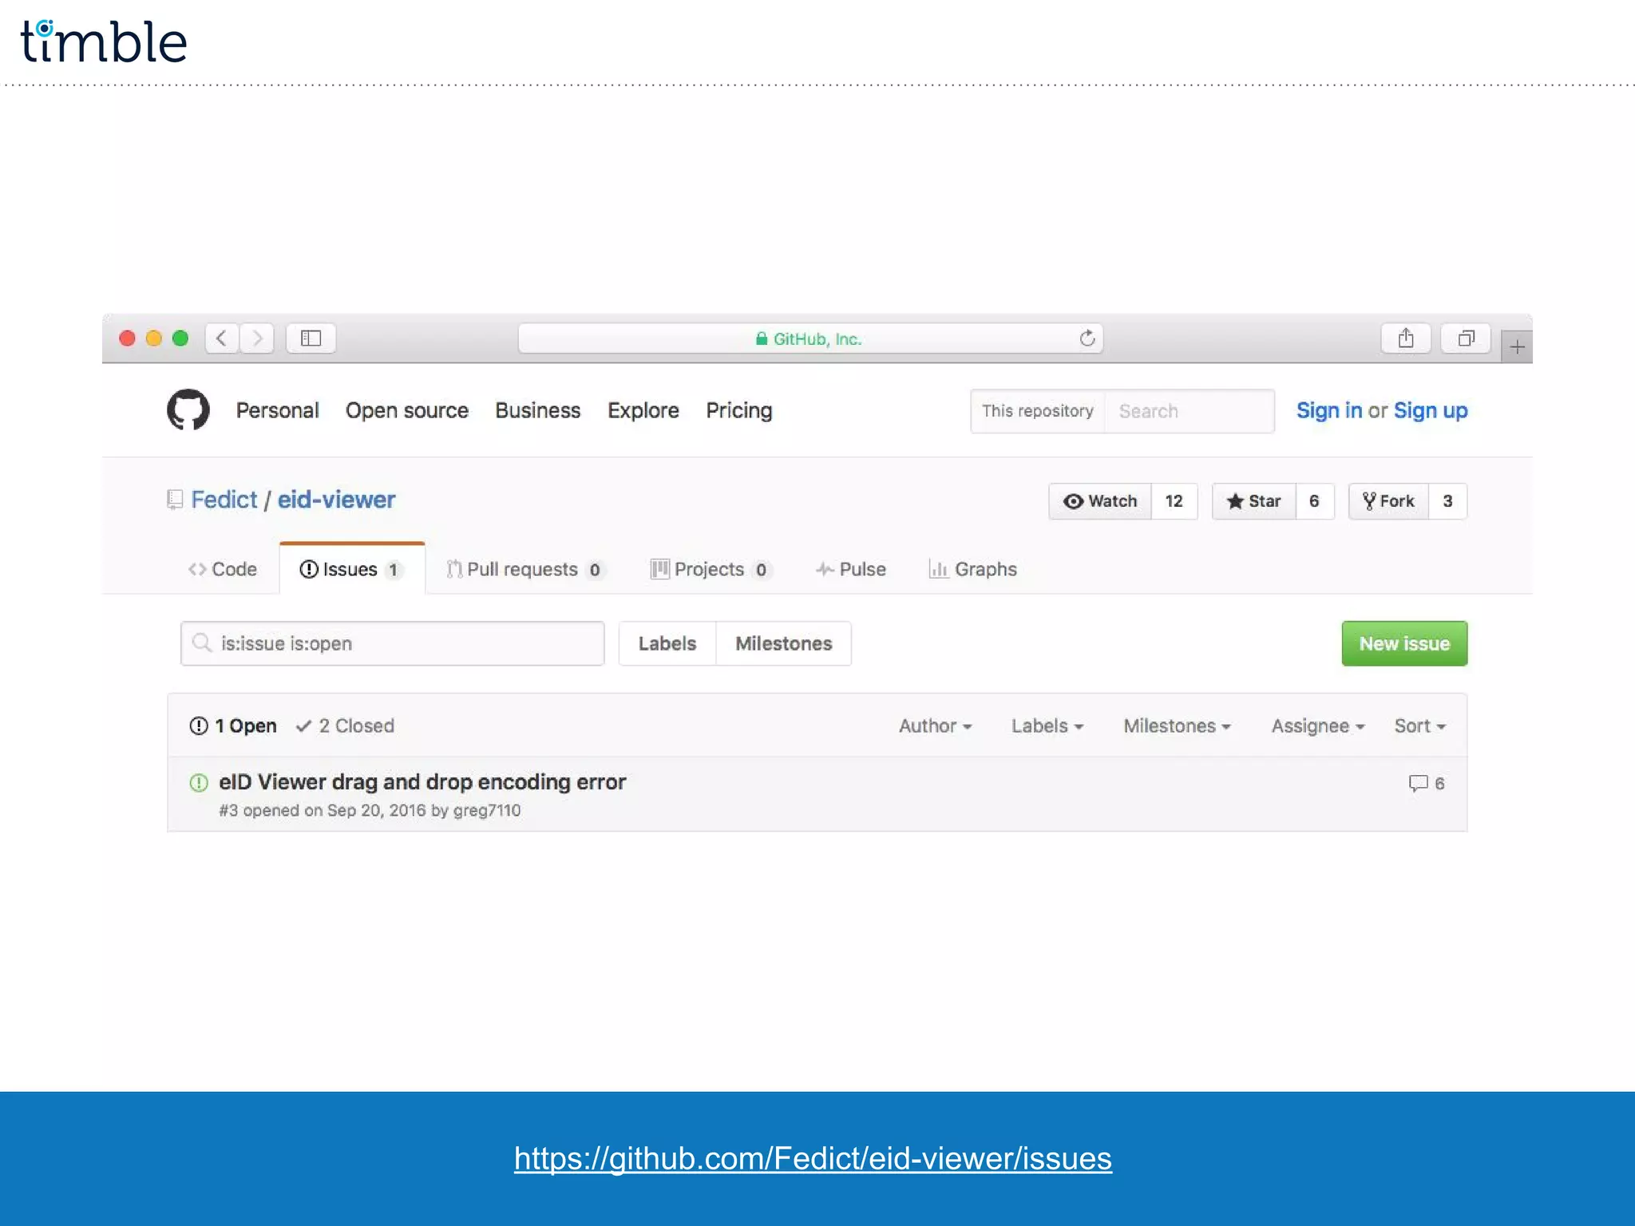Click the is:issue is:open filter field
The height and width of the screenshot is (1226, 1635).
(392, 643)
